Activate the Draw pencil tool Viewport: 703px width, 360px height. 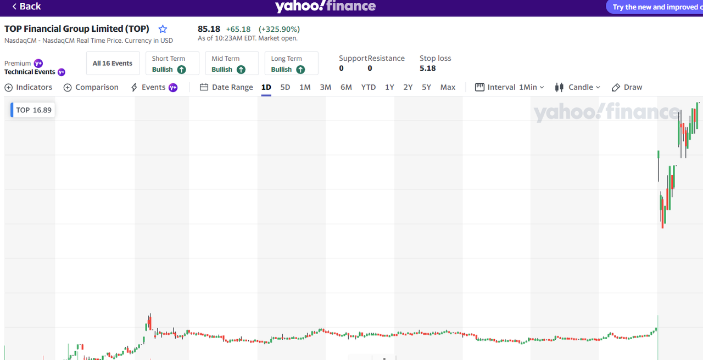[x=627, y=87]
